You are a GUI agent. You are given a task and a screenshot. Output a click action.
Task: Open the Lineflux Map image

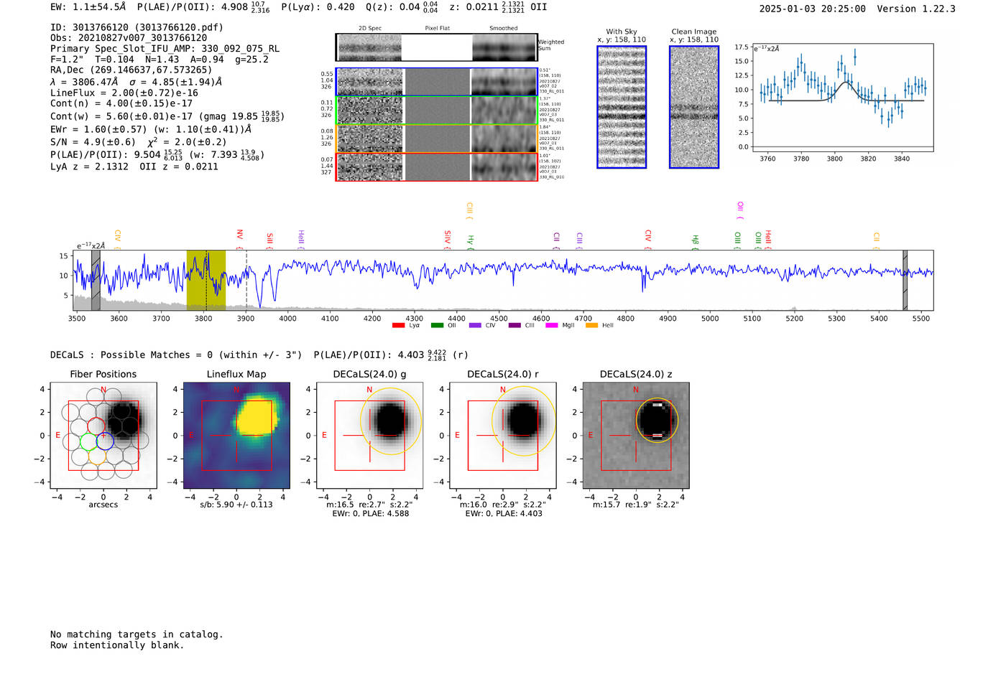pyautogui.click(x=236, y=435)
